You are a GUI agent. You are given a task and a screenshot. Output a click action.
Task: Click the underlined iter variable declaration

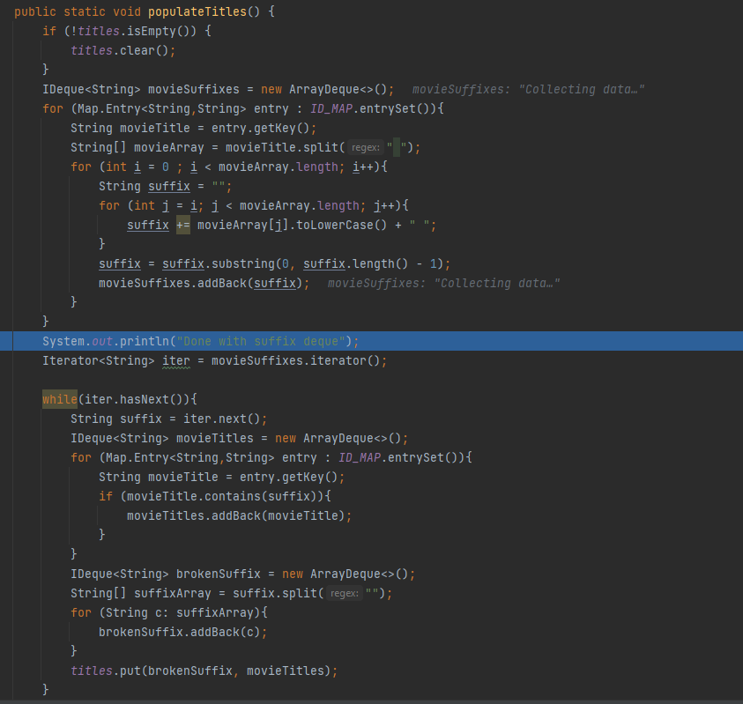pos(175,360)
